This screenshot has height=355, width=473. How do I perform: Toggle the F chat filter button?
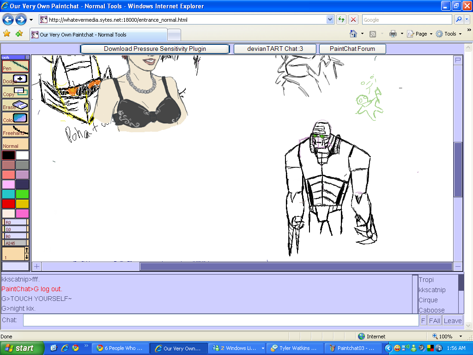click(x=423, y=320)
